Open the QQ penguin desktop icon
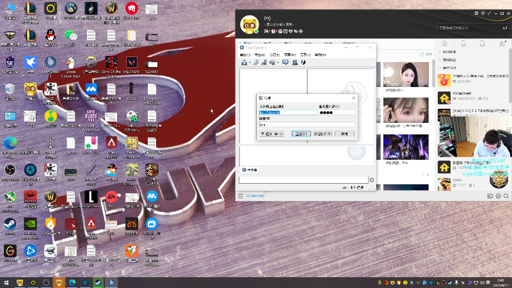Screen dimensions: 512x288 51,35
